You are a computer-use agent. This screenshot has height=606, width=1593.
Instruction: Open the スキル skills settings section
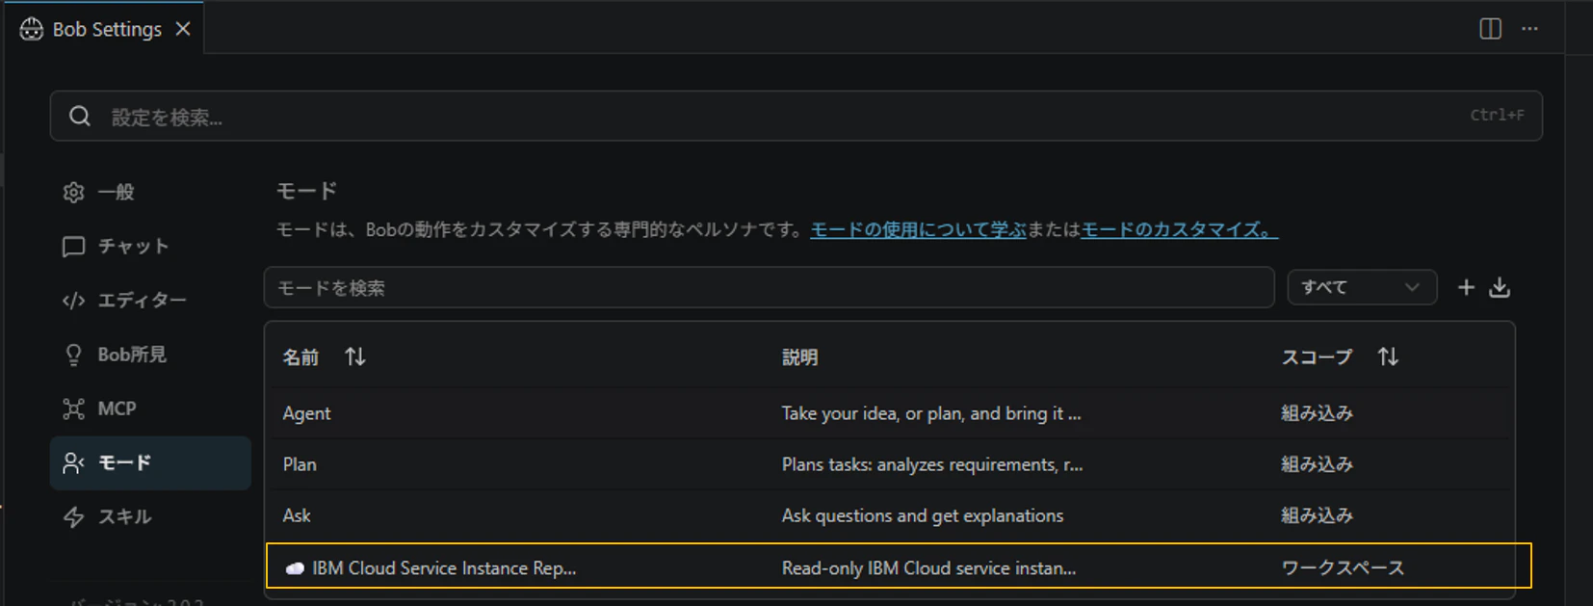pyautogui.click(x=150, y=516)
